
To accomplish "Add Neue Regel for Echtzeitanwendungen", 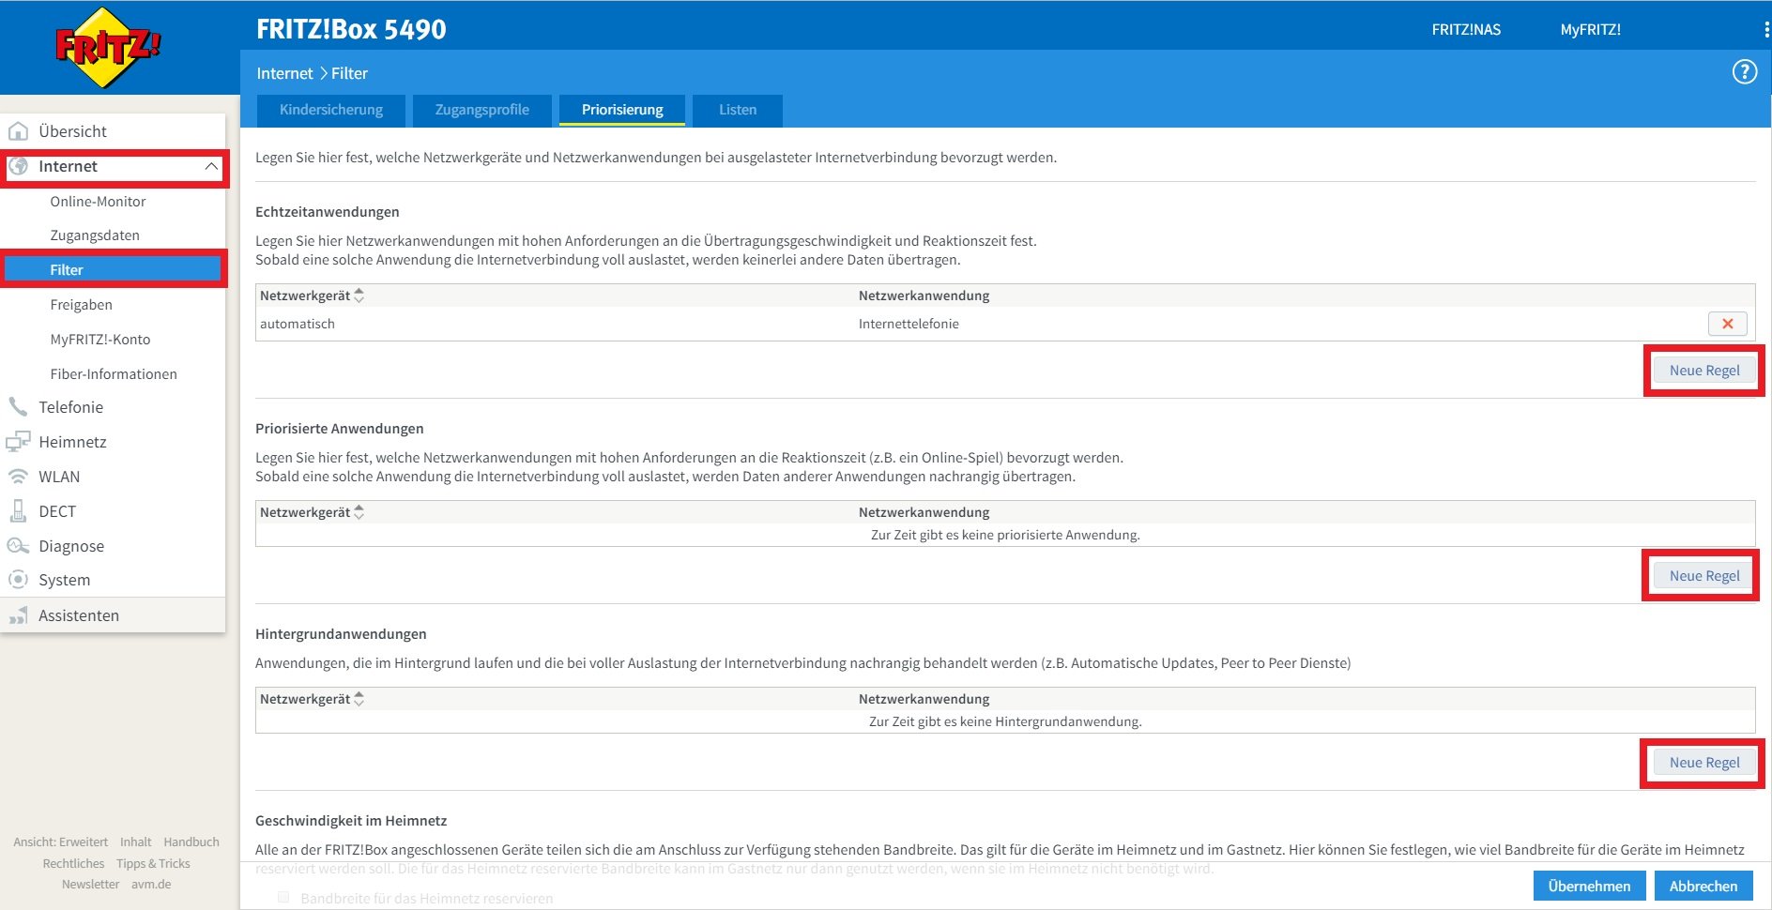I will [x=1704, y=371].
